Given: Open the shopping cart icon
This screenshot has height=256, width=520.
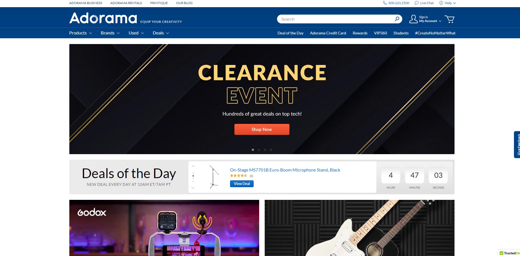Looking at the screenshot, I should (449, 19).
